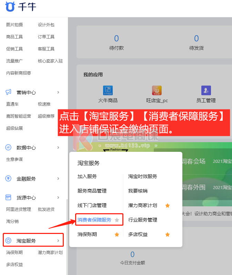
Task: Select 线下门店管理 in the popup
Action: (92, 205)
